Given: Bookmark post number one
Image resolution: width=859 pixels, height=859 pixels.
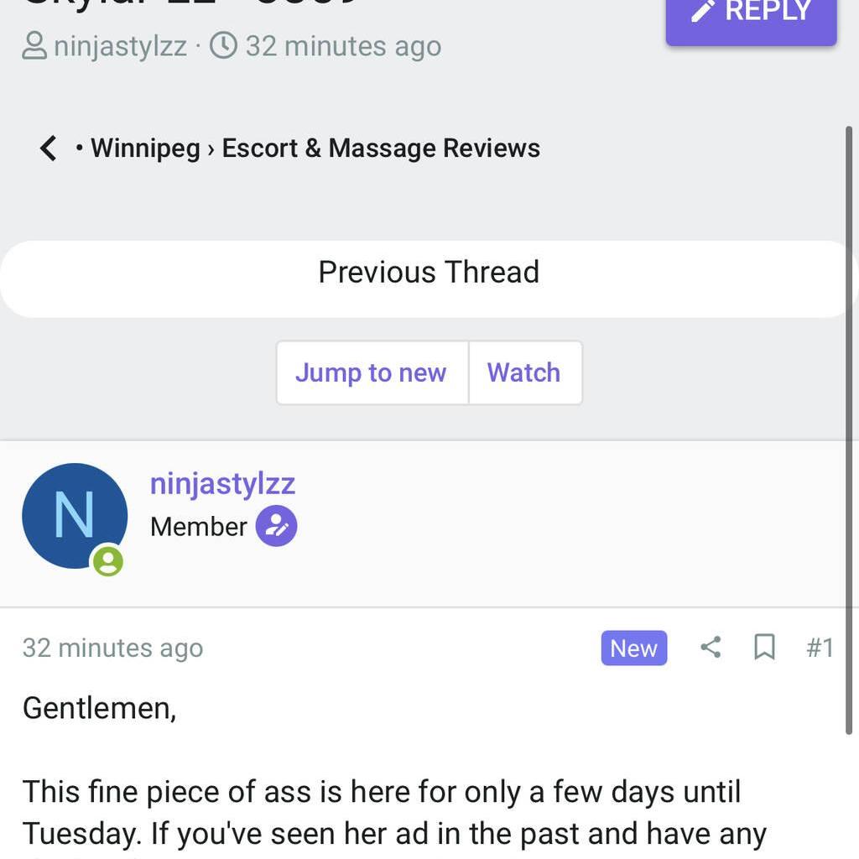Looking at the screenshot, I should [764, 648].
